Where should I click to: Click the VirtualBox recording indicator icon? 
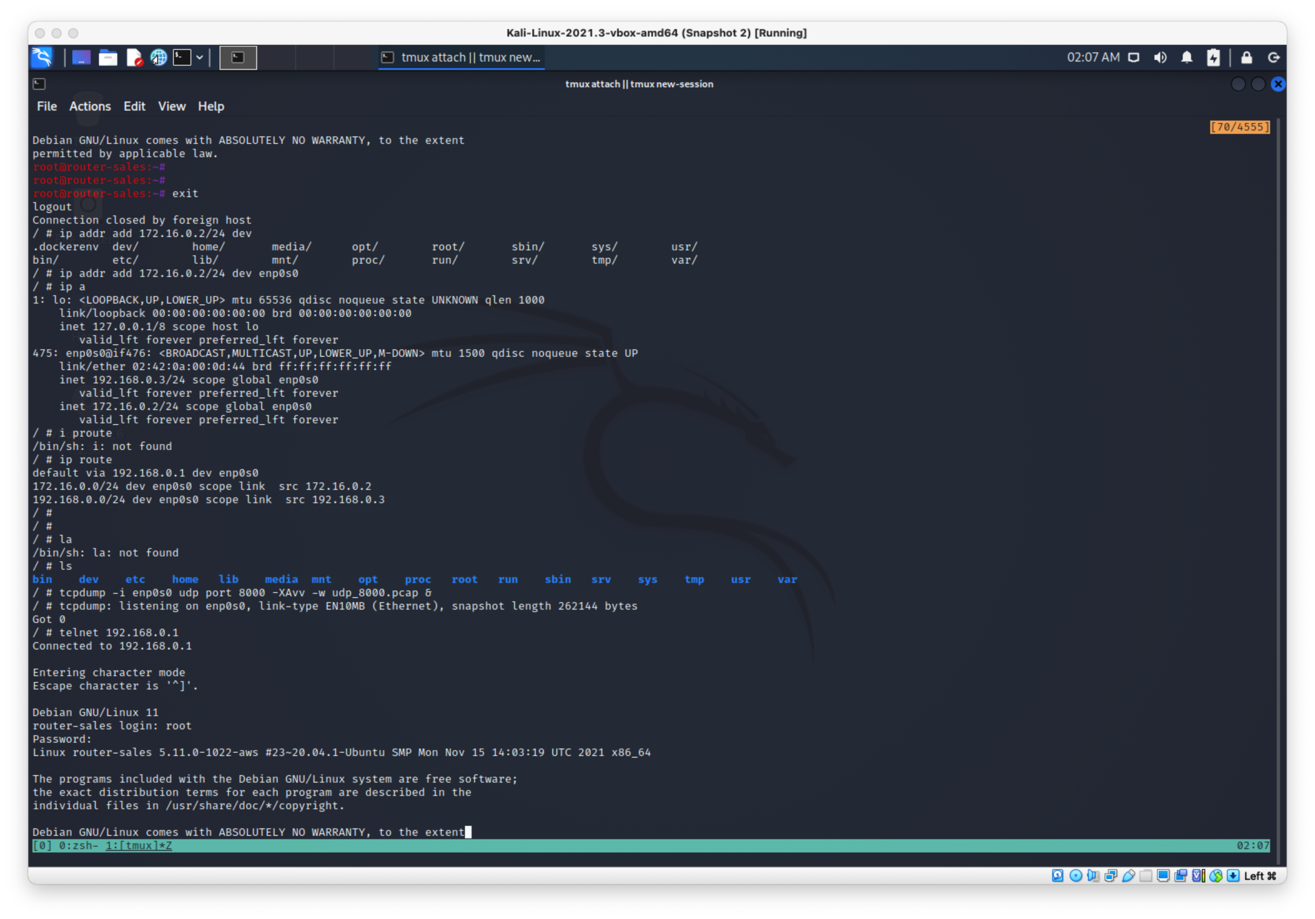[x=1180, y=875]
